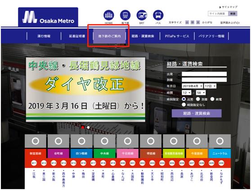Image resolution: width=251 pixels, height=190 pixels.
Task: Open 地下鉄のご案内 menu item
Action: pos(109,36)
